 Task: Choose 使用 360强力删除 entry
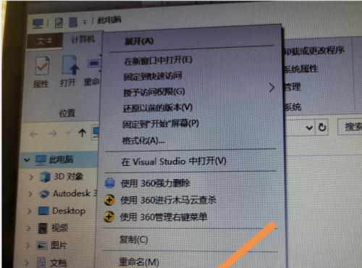point(156,183)
